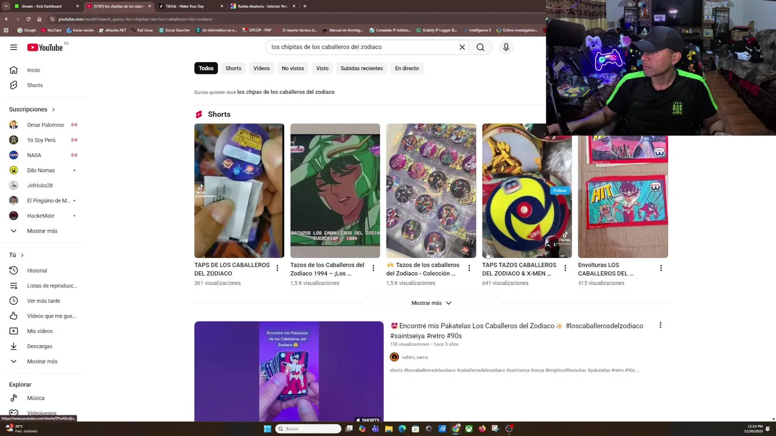Open the Google bookmark in the bookmarks bar
The width and height of the screenshot is (776, 436).
pyautogui.click(x=27, y=30)
